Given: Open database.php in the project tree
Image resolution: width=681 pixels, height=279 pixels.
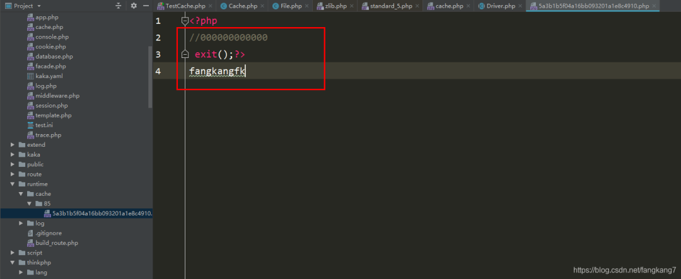Looking at the screenshot, I should click(x=54, y=57).
